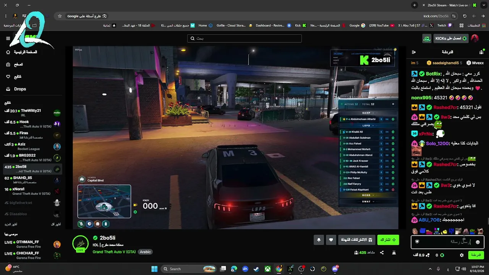
Task: Follow the channel with heart button
Action: [331, 240]
